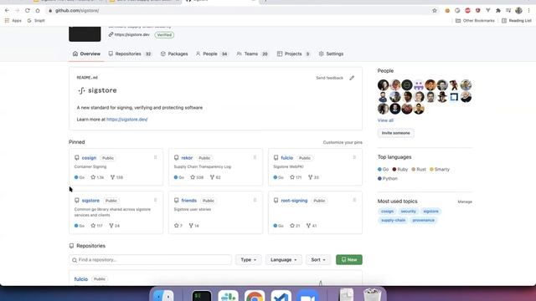
Task: Open the rekor pinned repository
Action: tap(187, 158)
